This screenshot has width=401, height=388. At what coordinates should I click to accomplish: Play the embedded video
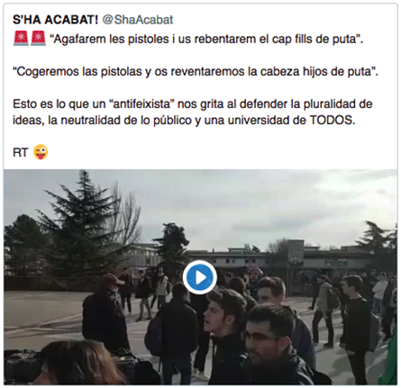click(x=200, y=277)
